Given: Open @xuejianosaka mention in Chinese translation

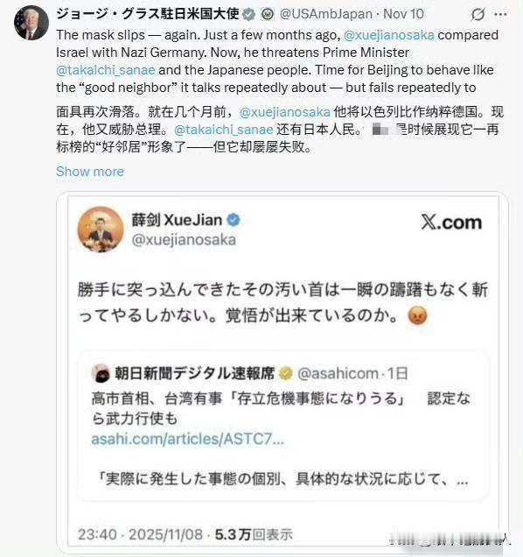Looking at the screenshot, I should pos(285,112).
